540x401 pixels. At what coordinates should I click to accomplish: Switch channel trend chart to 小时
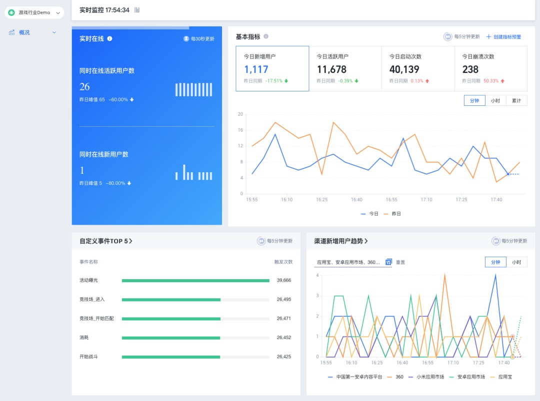(516, 262)
